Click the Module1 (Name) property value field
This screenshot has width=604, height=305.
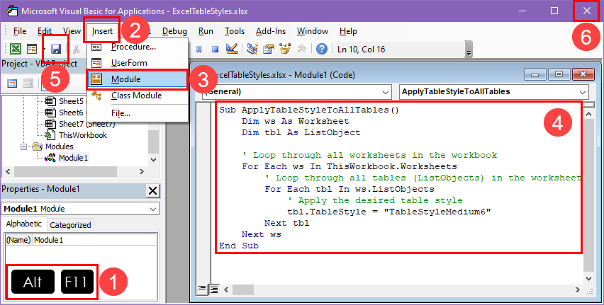click(94, 240)
